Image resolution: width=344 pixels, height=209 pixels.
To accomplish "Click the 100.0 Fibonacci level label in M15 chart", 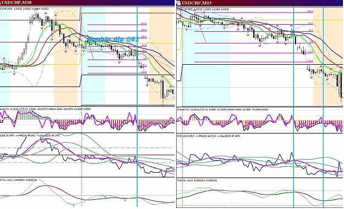I will click(x=310, y=12).
